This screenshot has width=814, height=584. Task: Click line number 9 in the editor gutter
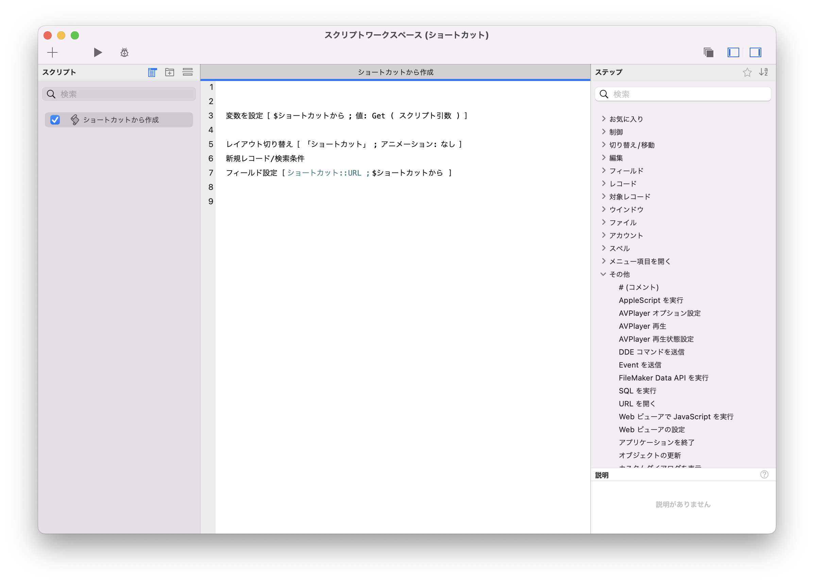pyautogui.click(x=211, y=201)
